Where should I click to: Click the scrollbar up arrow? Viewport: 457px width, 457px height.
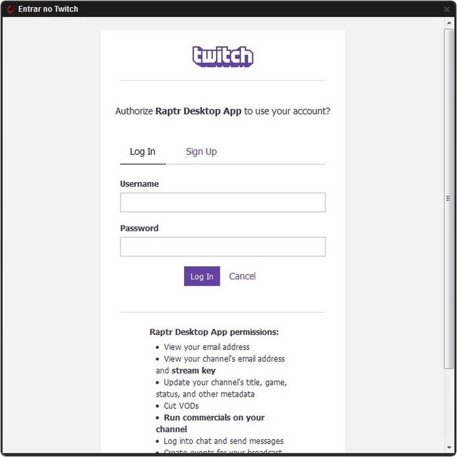(449, 22)
